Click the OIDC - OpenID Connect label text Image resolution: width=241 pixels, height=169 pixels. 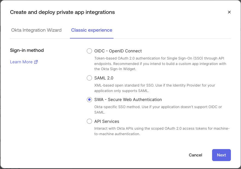118,51
